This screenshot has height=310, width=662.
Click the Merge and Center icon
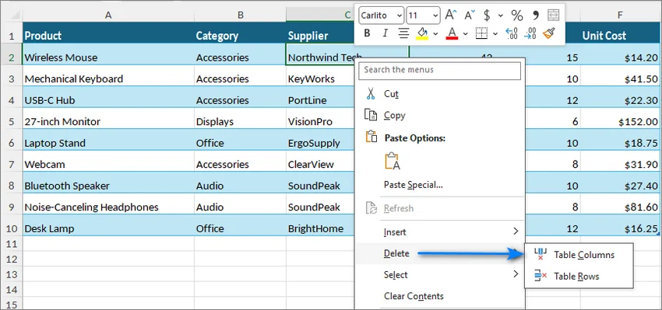click(553, 16)
